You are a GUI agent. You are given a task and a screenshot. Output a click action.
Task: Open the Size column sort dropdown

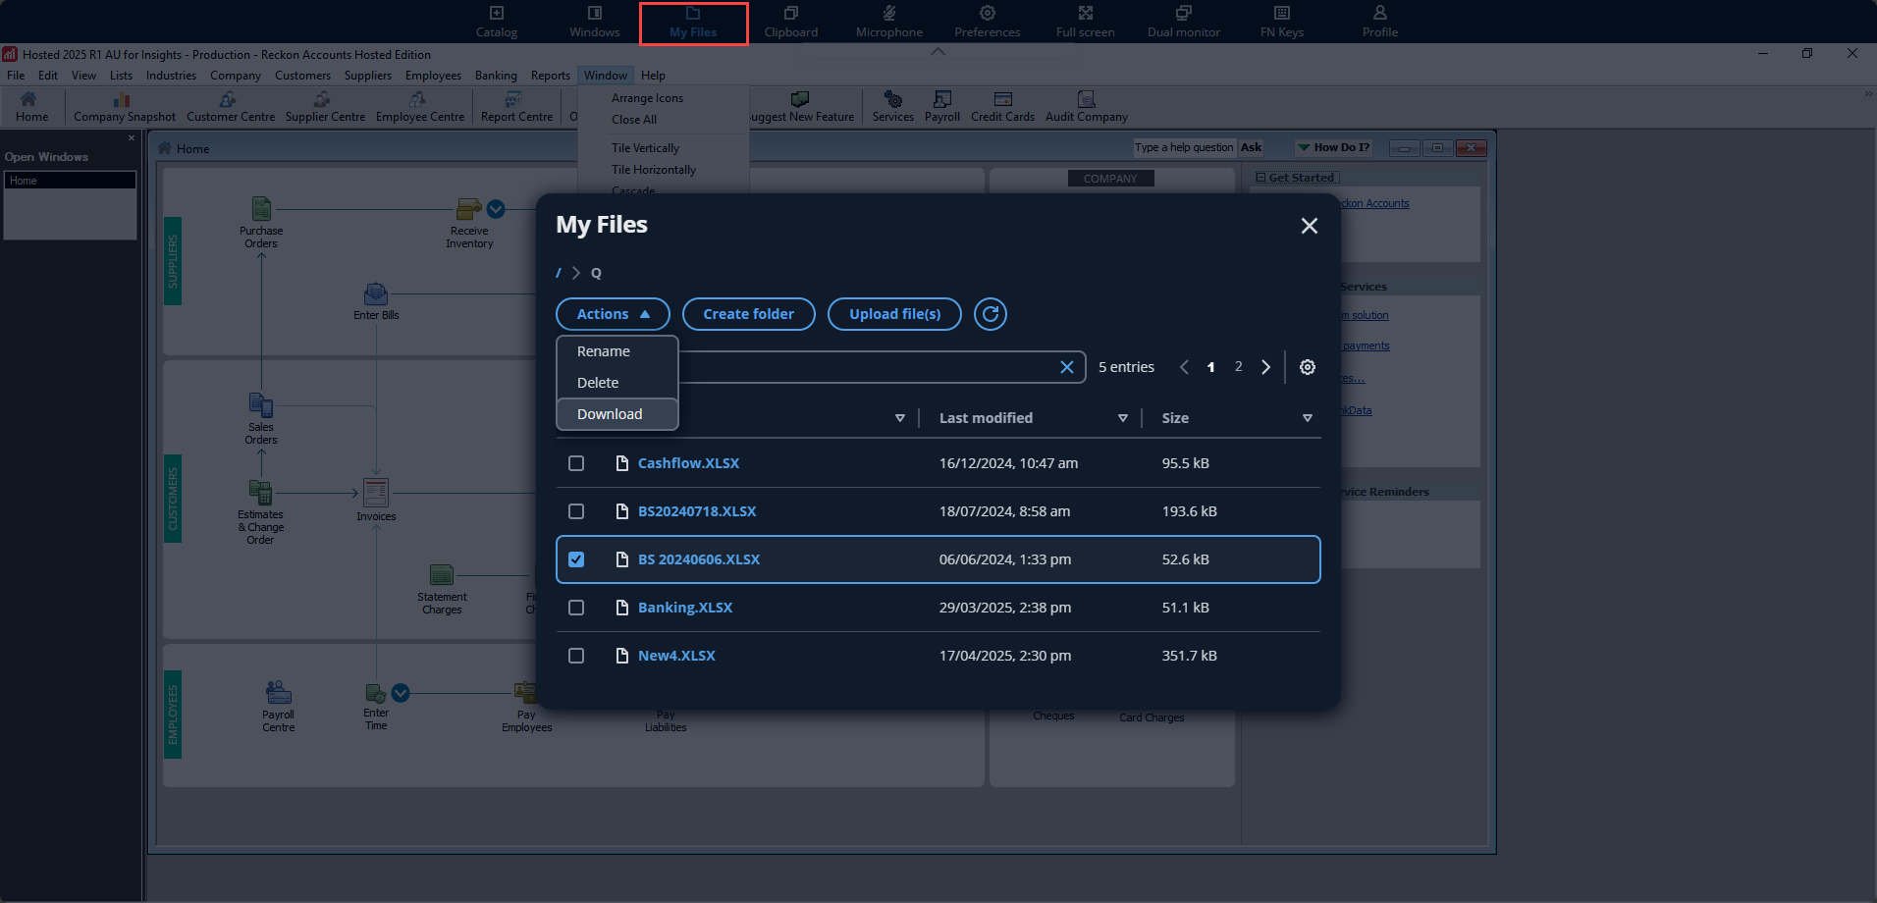(x=1307, y=418)
